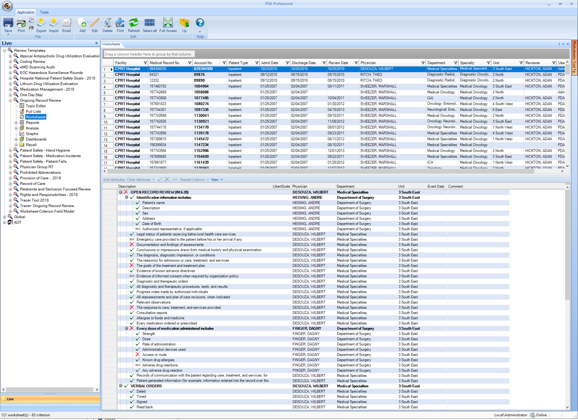
Task: Click the Reviewer column filter icon
Action: pyautogui.click(x=554, y=63)
